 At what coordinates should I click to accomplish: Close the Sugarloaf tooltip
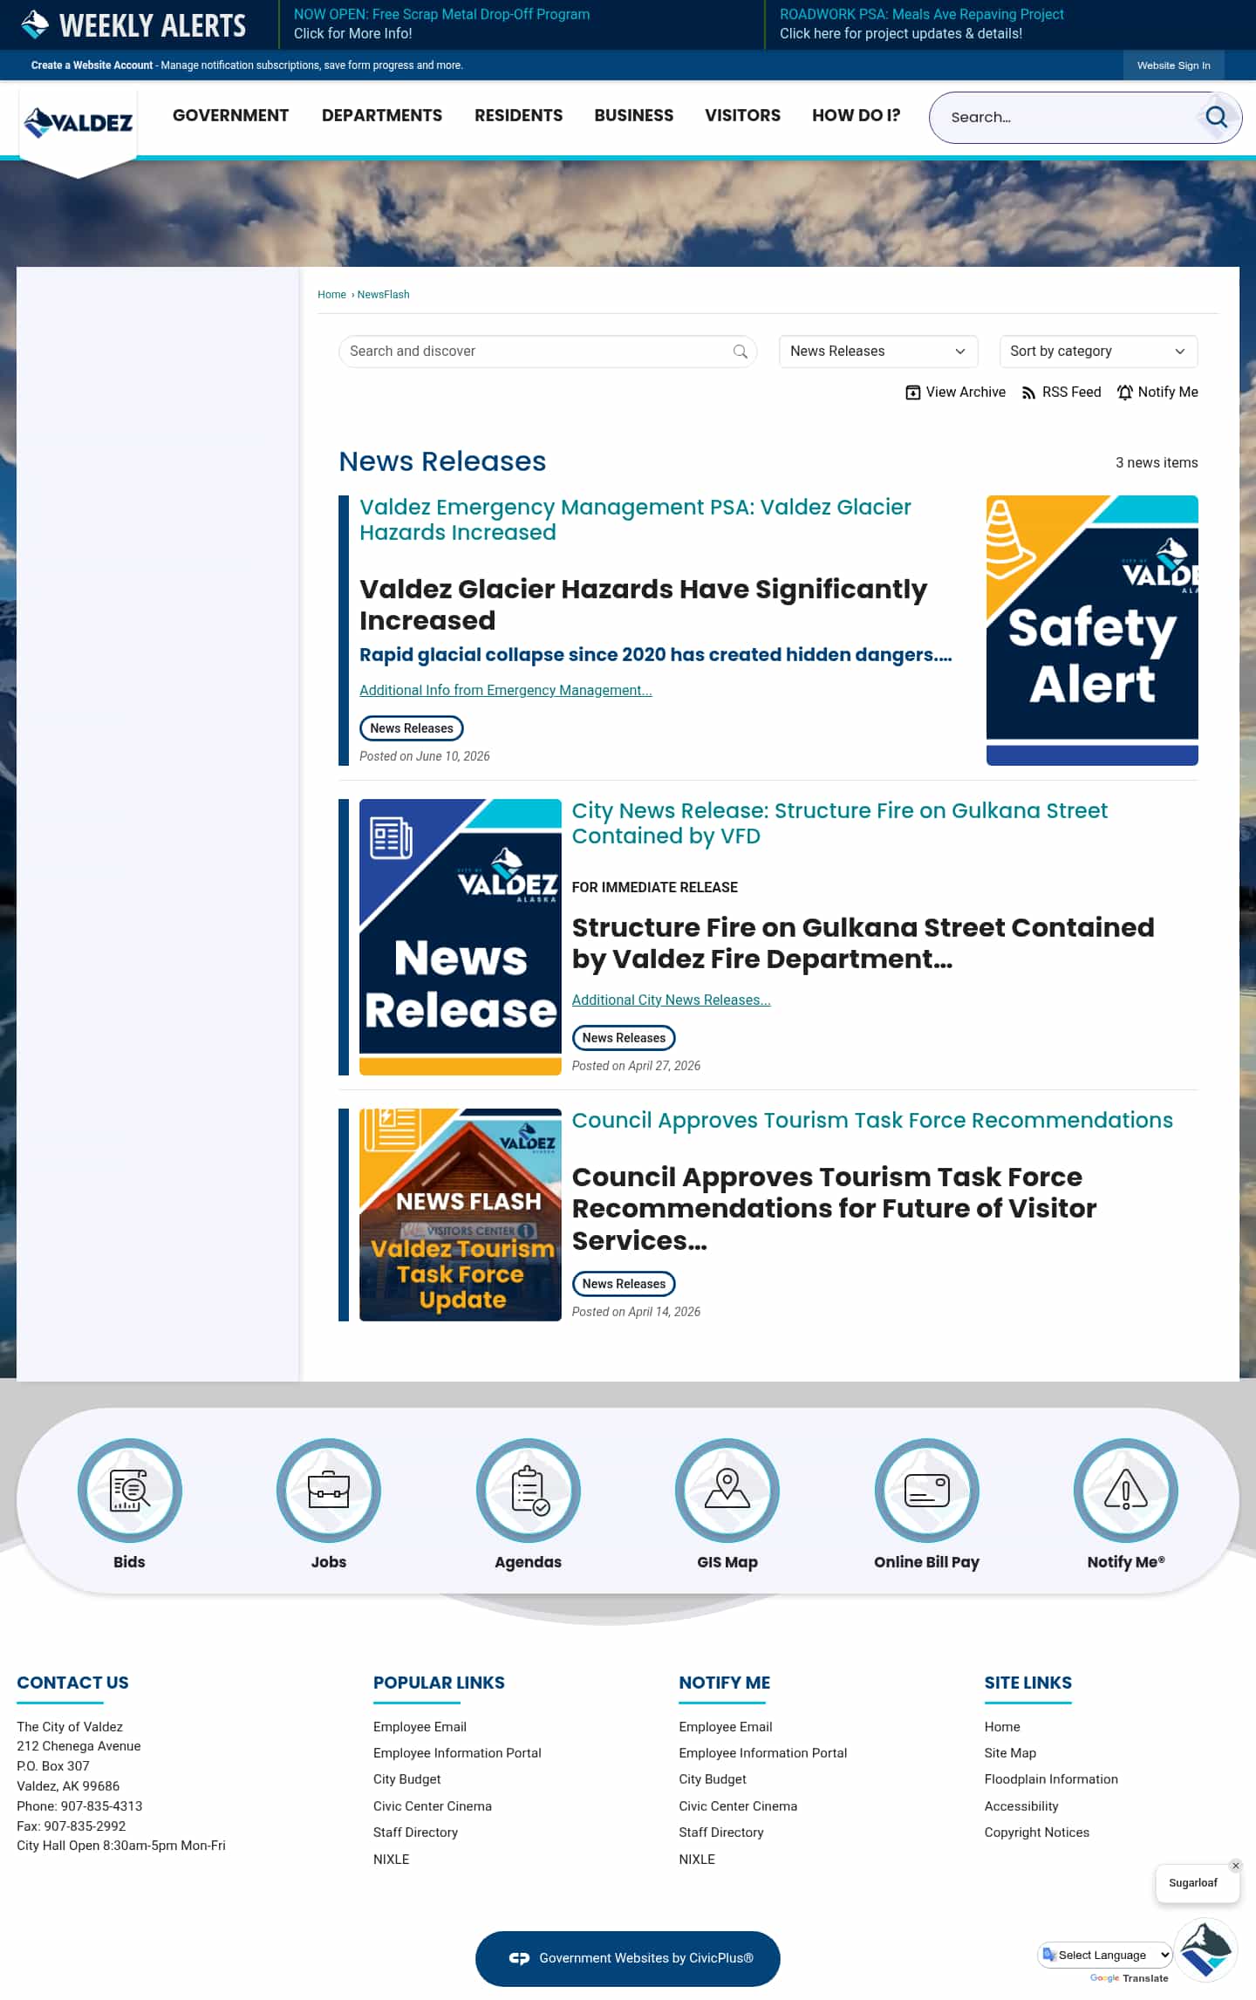[1235, 1866]
